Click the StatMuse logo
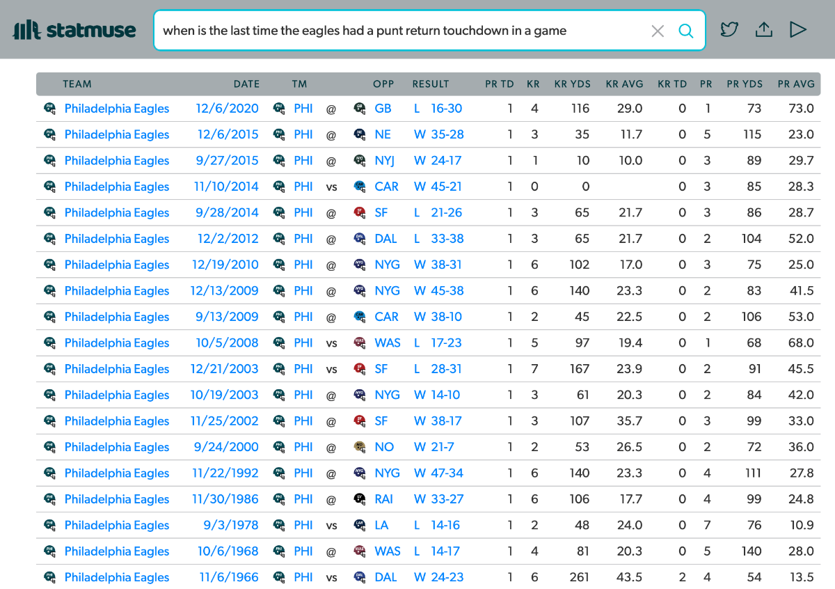The image size is (835, 589). [74, 30]
